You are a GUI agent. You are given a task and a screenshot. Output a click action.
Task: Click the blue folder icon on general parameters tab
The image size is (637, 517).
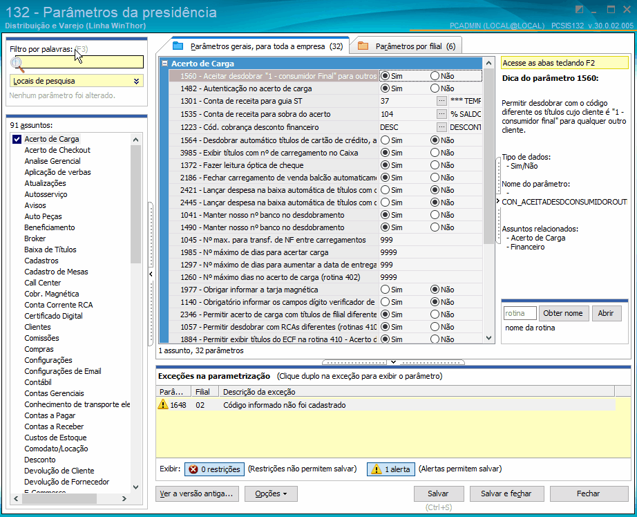(178, 46)
